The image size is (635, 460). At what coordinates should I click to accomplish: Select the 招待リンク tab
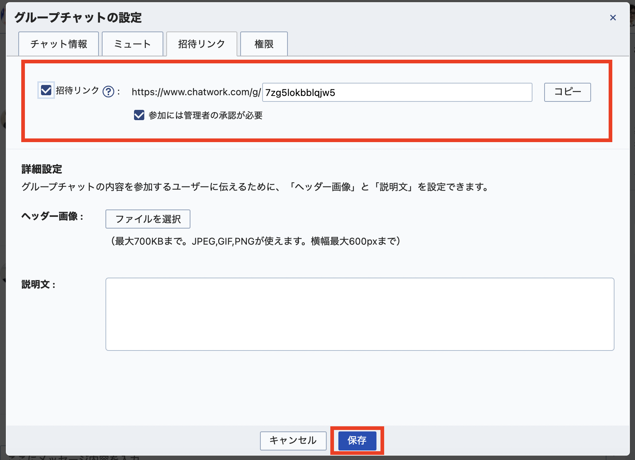[202, 44]
